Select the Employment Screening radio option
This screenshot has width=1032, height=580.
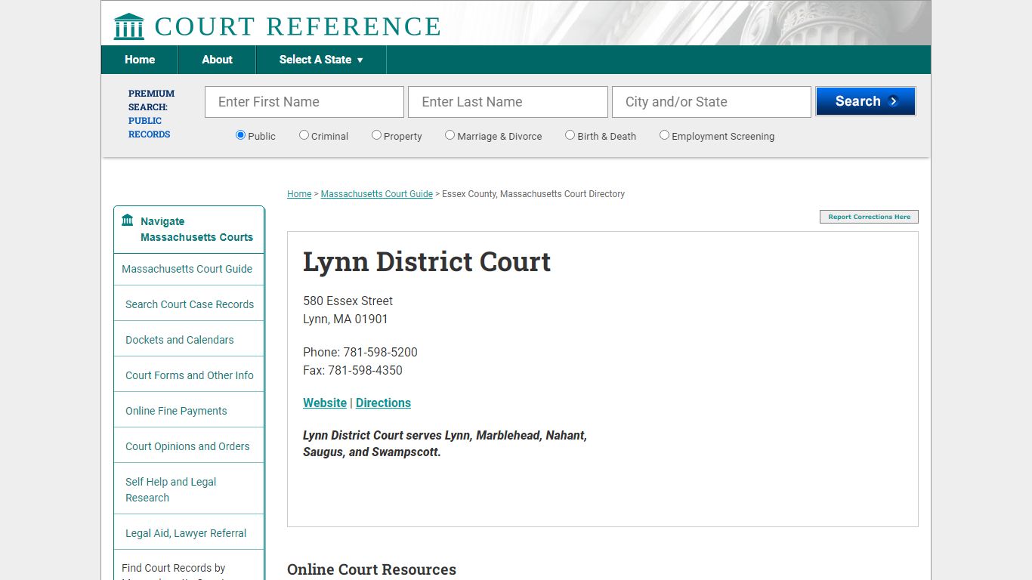tap(664, 135)
